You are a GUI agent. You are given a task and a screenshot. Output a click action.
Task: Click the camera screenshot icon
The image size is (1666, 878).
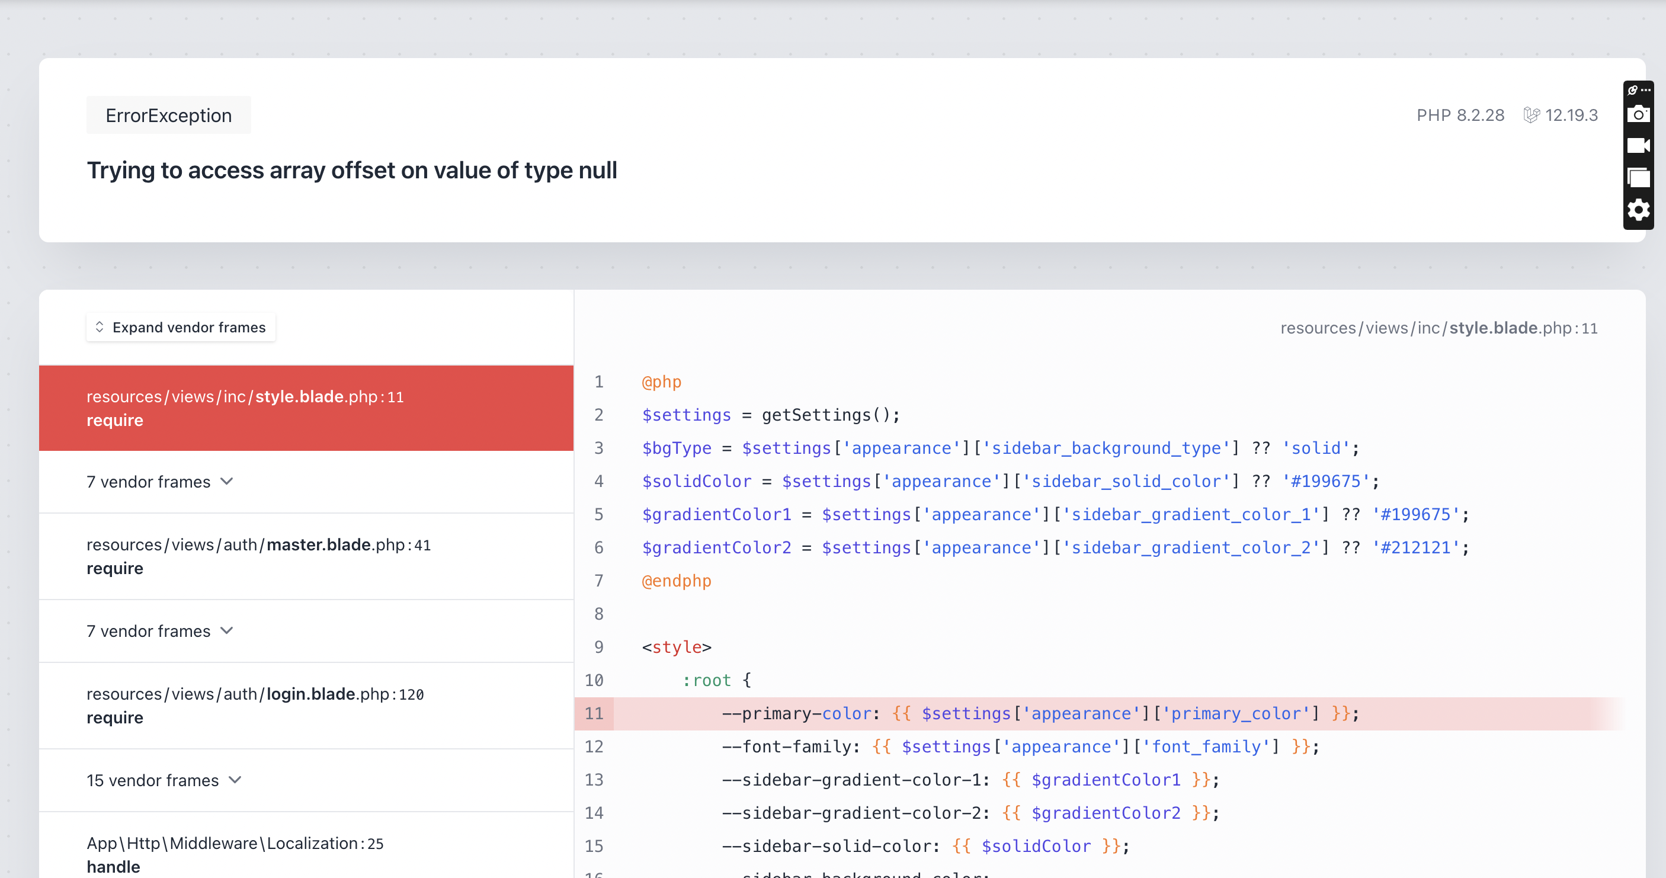pos(1638,114)
